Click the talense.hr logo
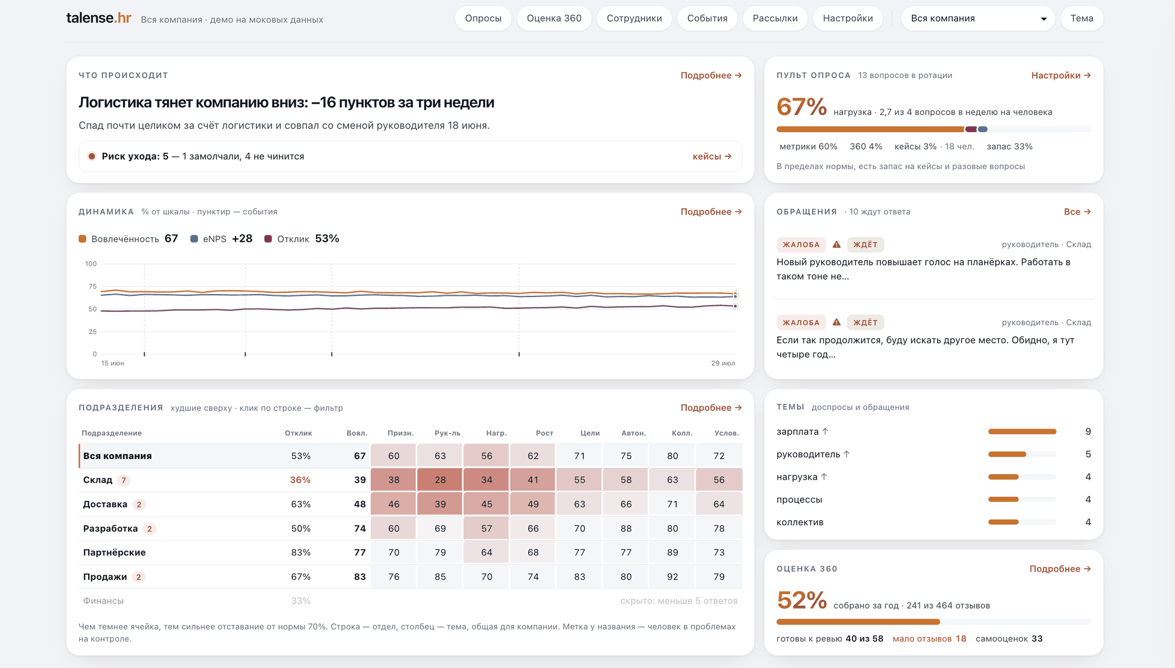The height and width of the screenshot is (668, 1175). point(99,18)
